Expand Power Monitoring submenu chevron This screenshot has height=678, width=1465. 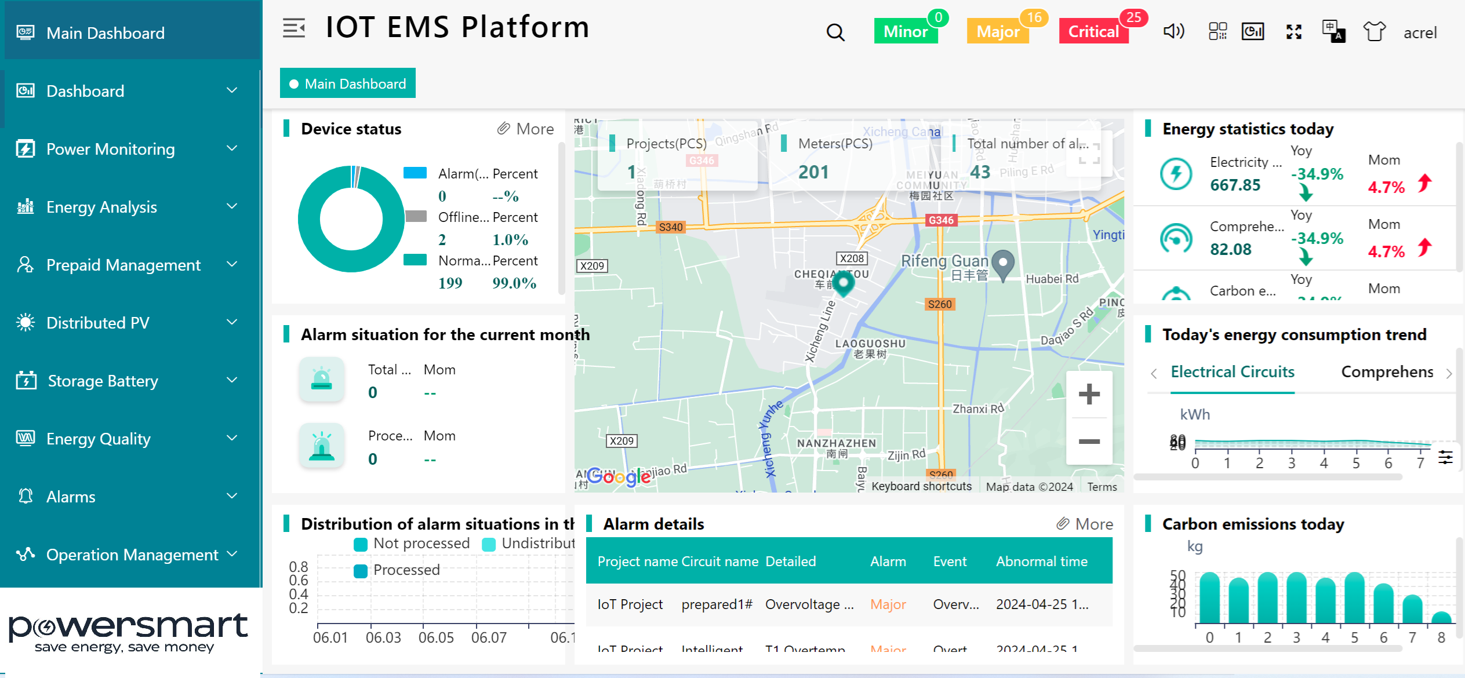coord(232,149)
